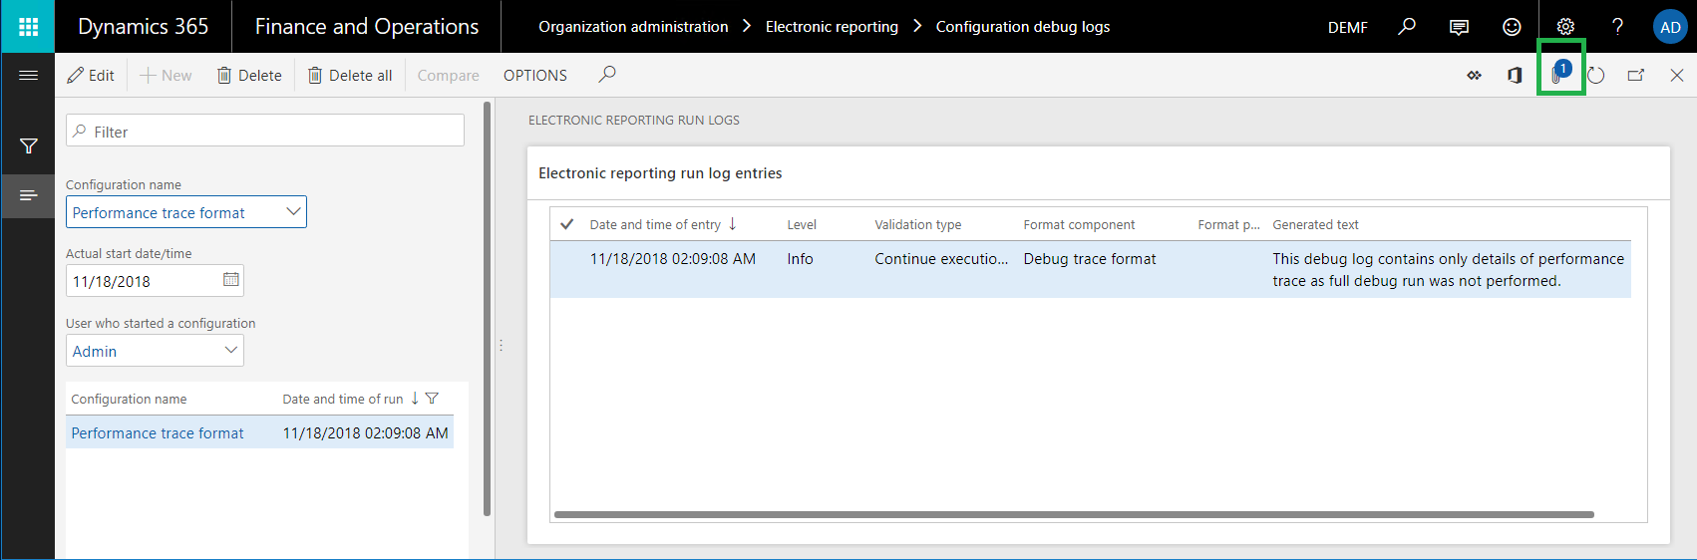The width and height of the screenshot is (1697, 560).
Task: Click New in the action pane
Action: [x=166, y=75]
